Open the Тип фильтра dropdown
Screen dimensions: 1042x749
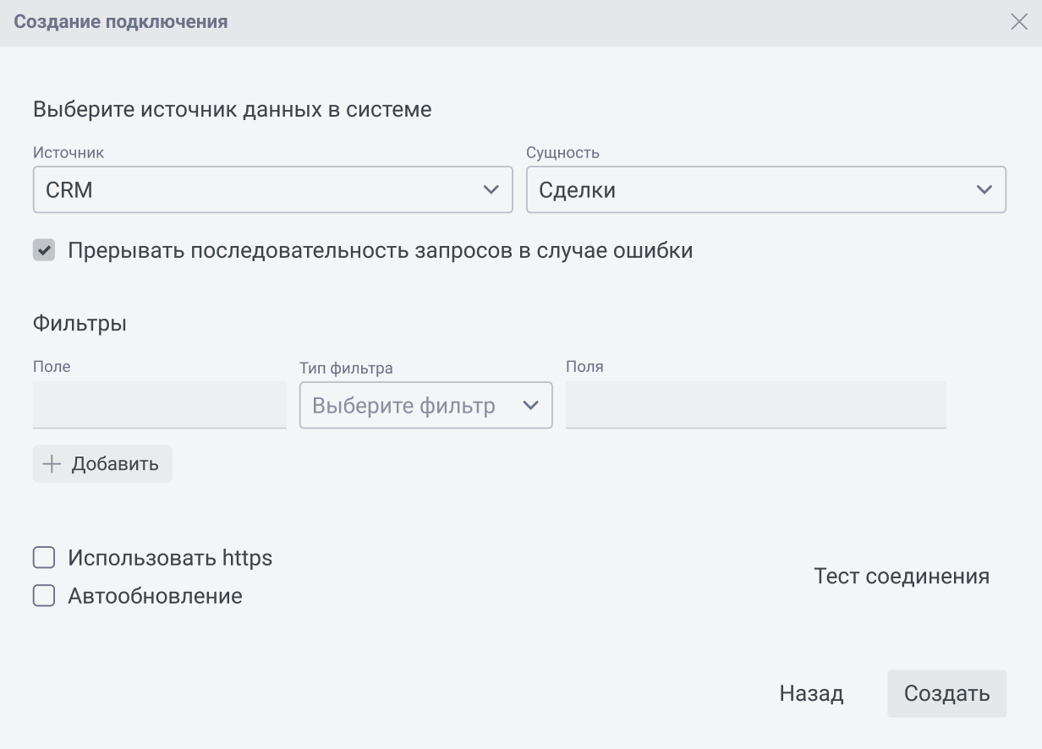[x=426, y=405]
